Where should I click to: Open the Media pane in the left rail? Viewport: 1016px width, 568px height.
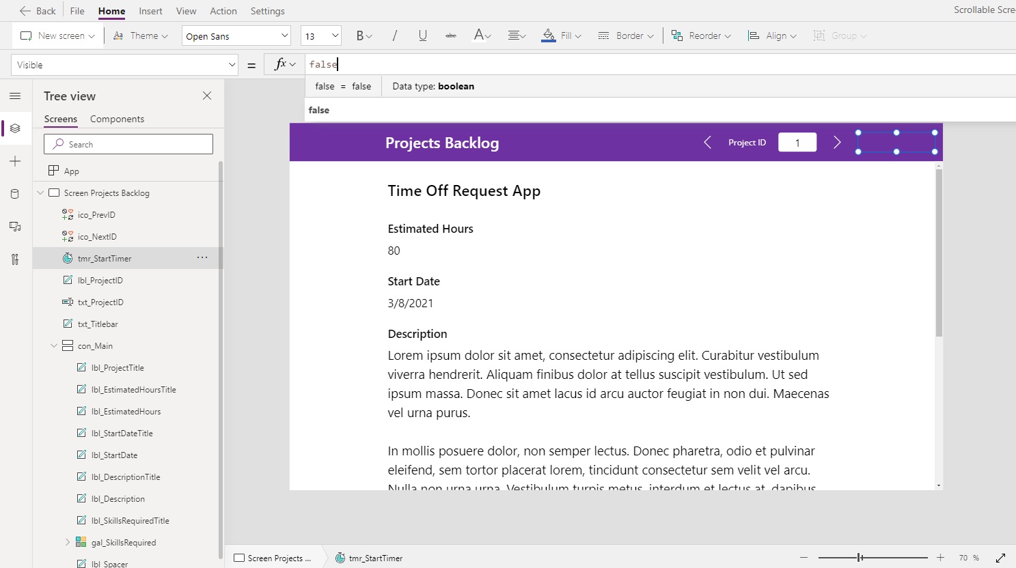pyautogui.click(x=15, y=226)
